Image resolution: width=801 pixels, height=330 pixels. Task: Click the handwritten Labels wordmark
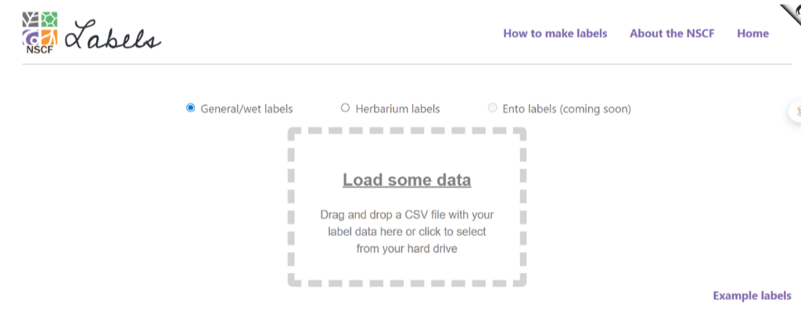point(113,37)
